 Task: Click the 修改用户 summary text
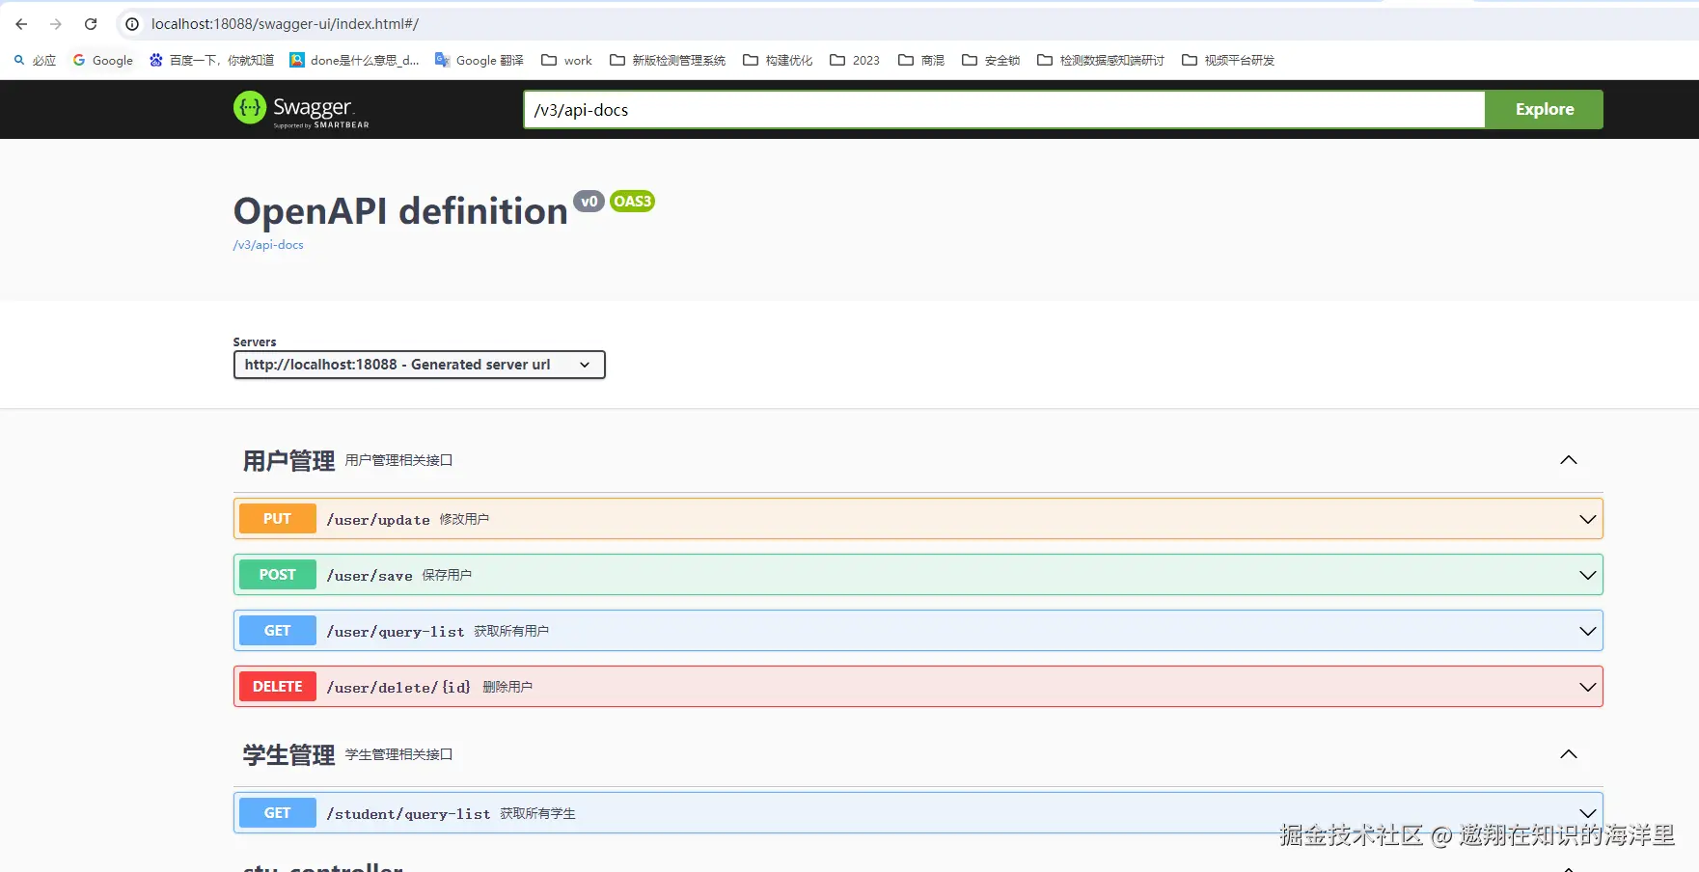coord(464,519)
